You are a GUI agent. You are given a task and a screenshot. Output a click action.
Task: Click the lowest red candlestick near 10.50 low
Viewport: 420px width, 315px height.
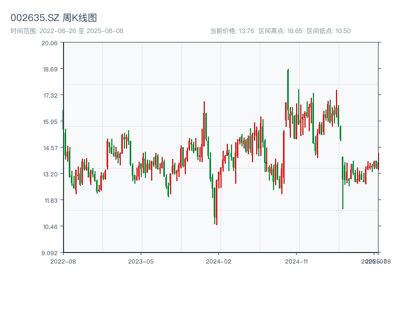click(216, 203)
